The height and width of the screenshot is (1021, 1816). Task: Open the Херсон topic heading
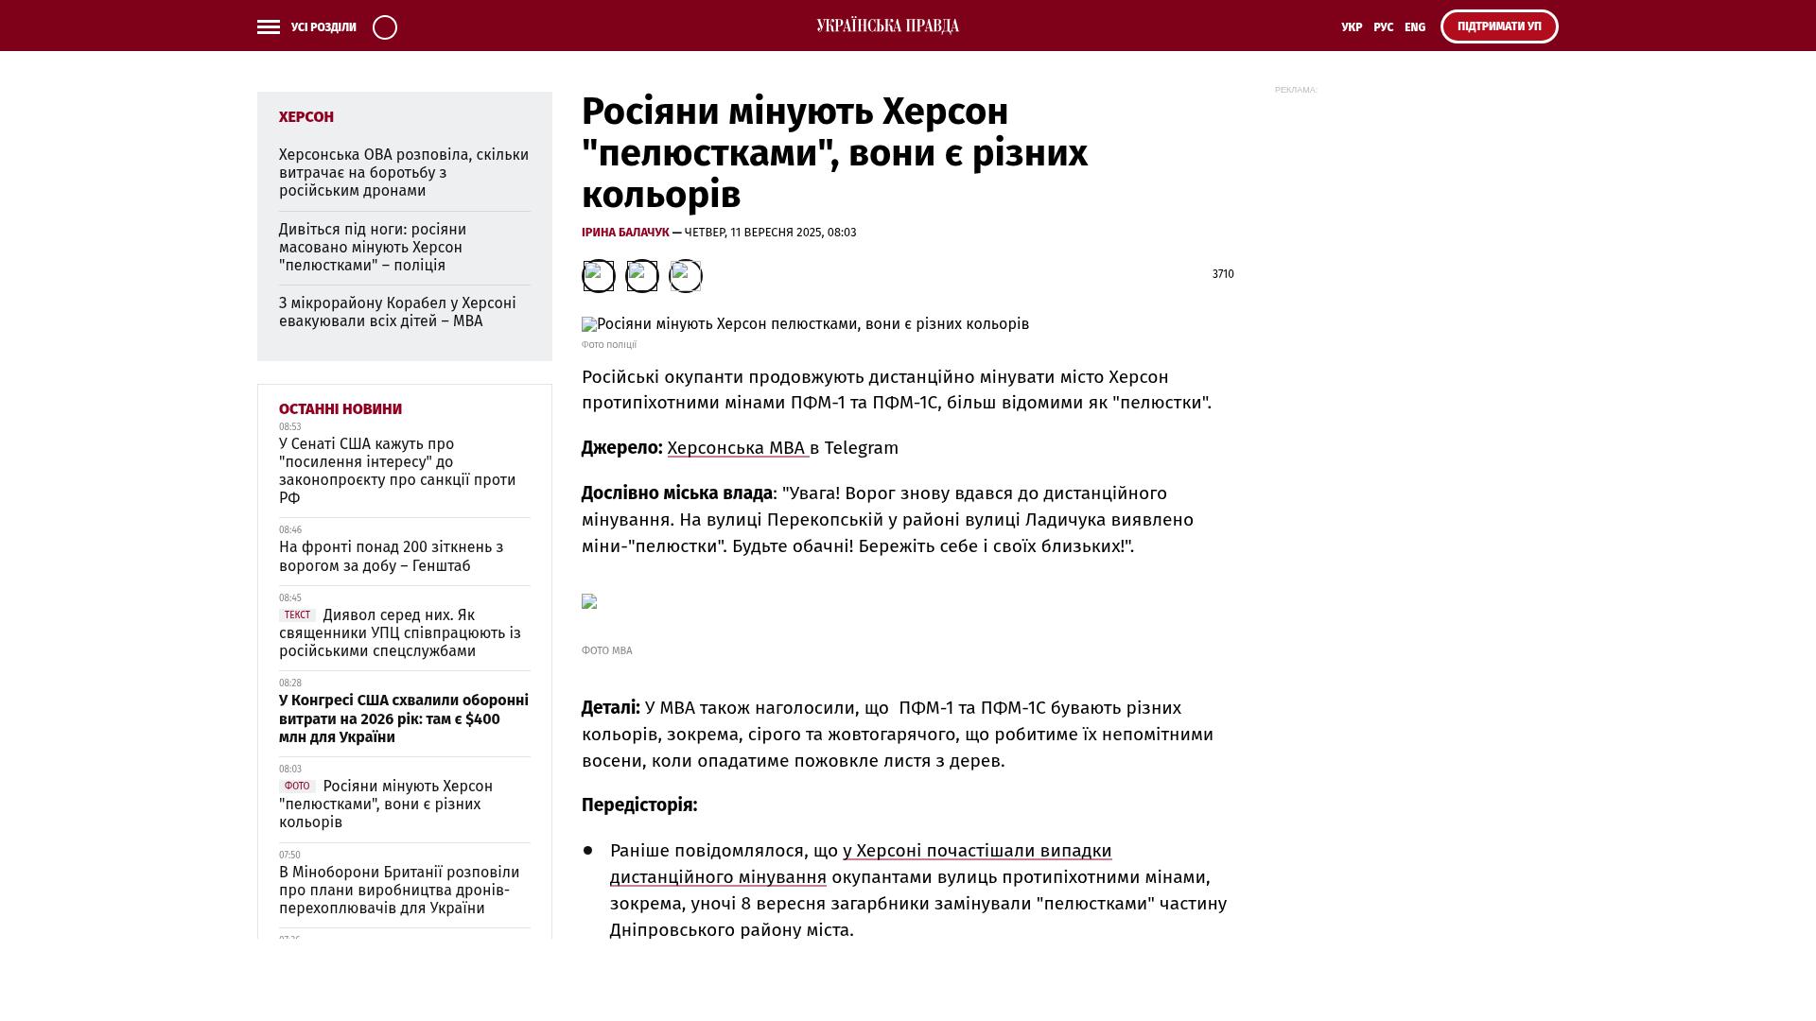(306, 117)
